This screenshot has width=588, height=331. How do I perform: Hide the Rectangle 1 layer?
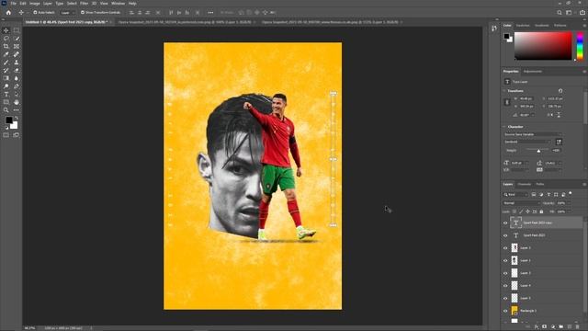[x=505, y=311]
